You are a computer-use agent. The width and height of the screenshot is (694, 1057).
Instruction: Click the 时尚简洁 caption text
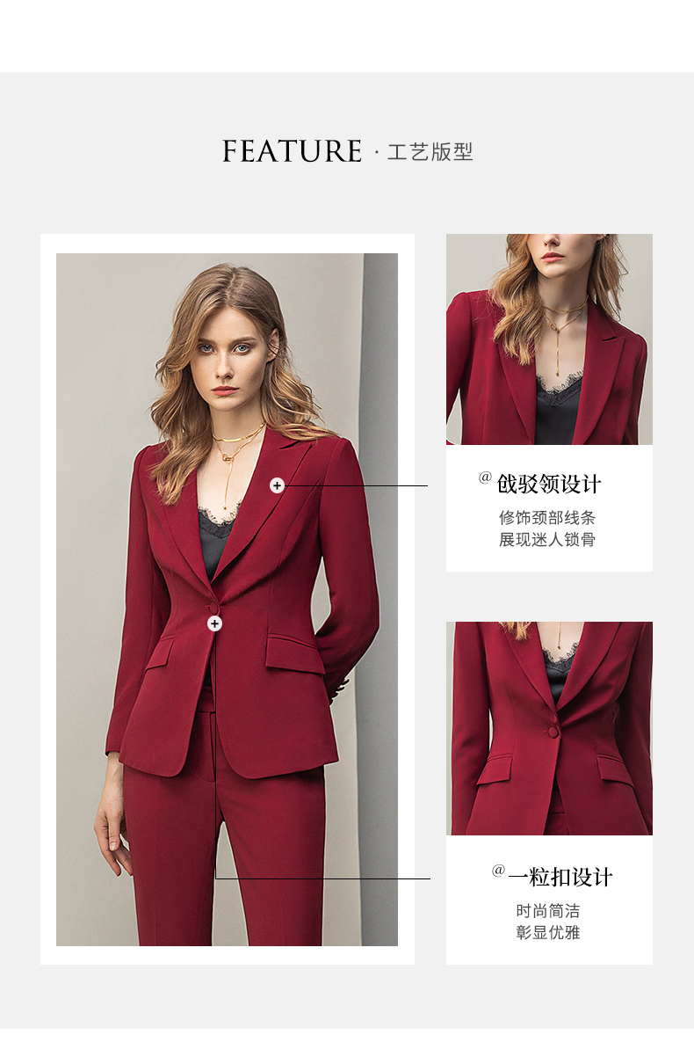point(547,911)
